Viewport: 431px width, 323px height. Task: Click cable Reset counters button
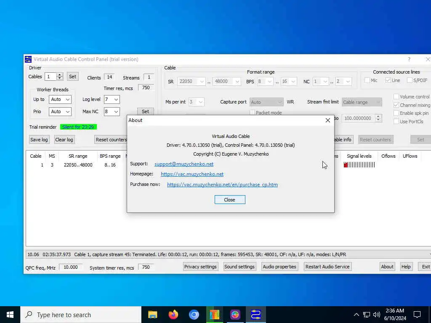(x=375, y=140)
